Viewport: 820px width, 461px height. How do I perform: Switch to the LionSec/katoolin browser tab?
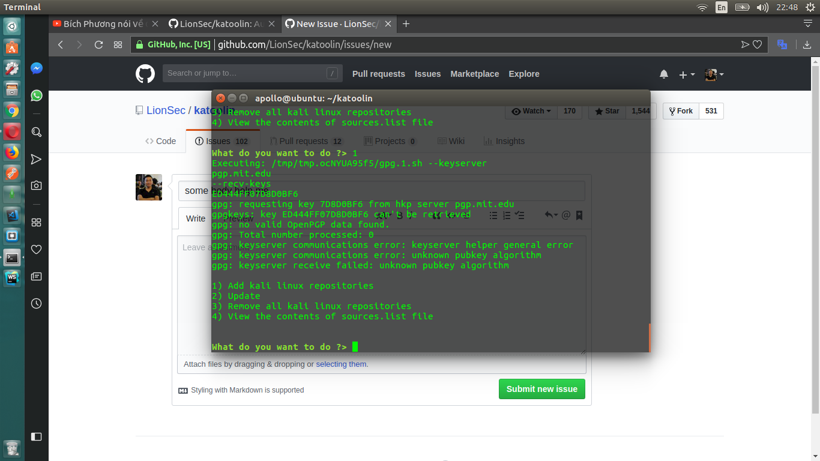click(222, 24)
